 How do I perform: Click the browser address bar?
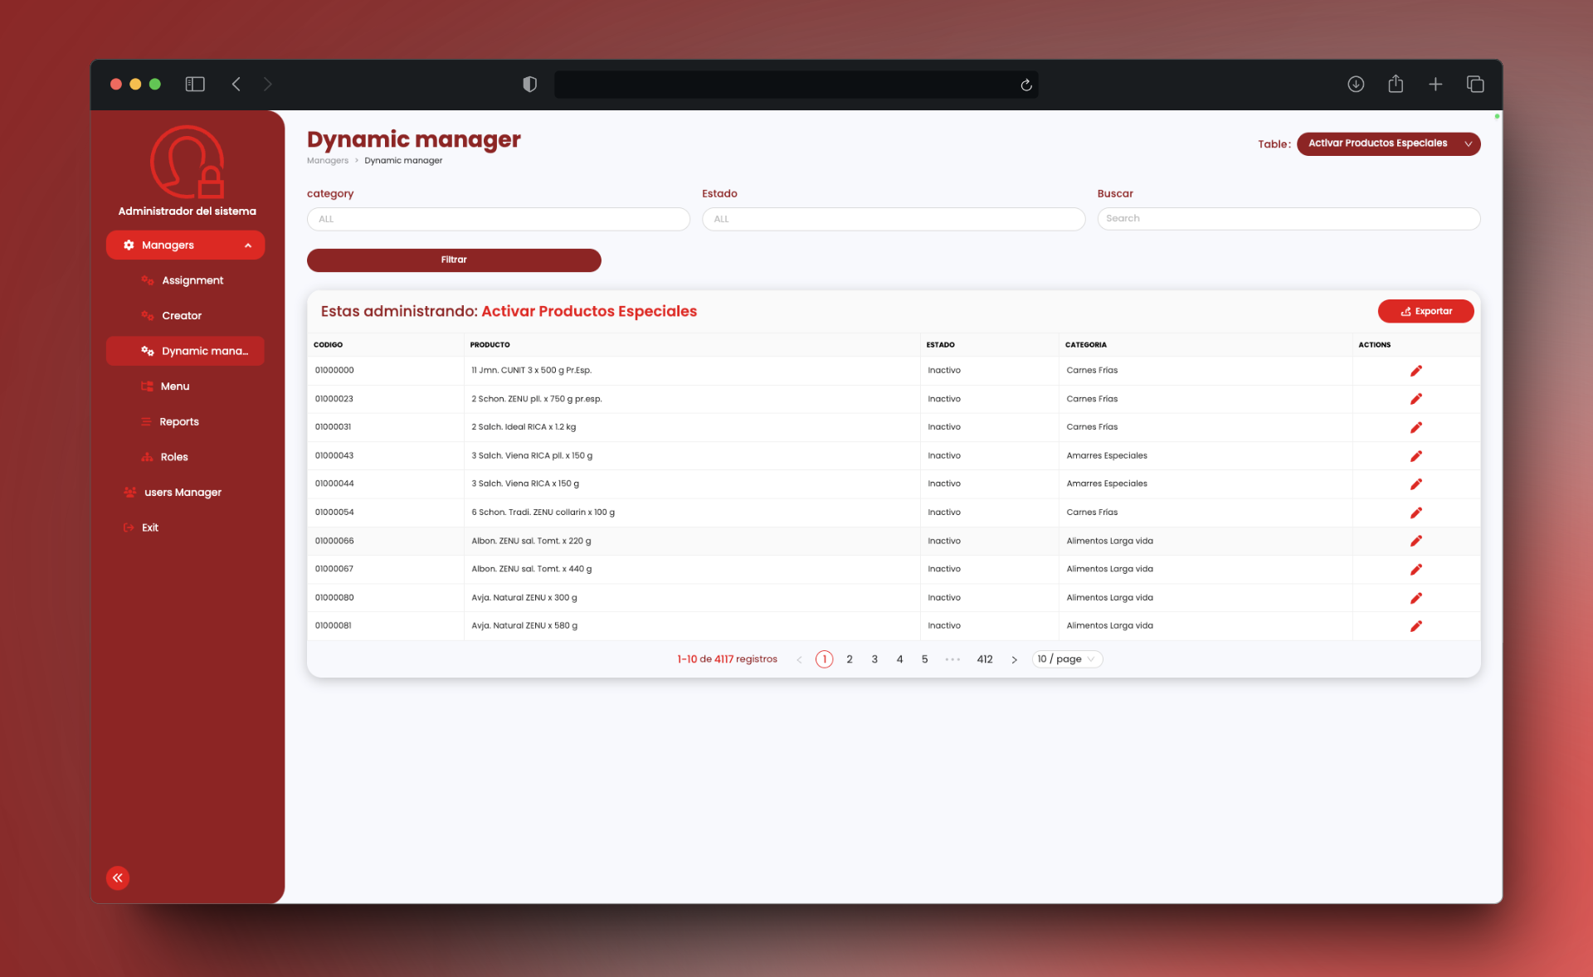(x=796, y=85)
